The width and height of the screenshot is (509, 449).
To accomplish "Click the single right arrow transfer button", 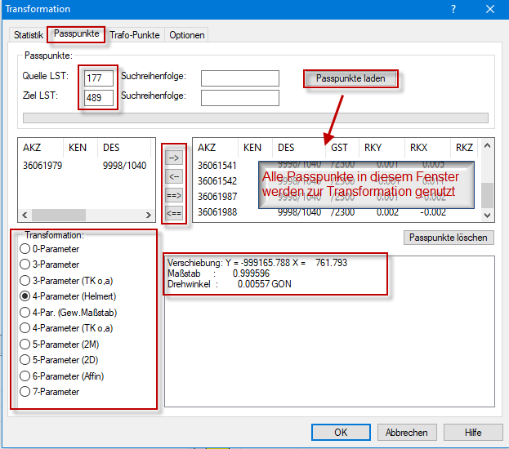I will point(173,158).
